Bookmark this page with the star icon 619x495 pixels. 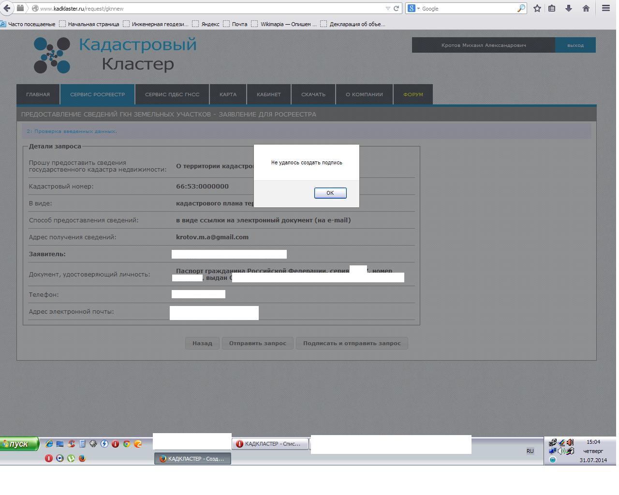tap(537, 8)
